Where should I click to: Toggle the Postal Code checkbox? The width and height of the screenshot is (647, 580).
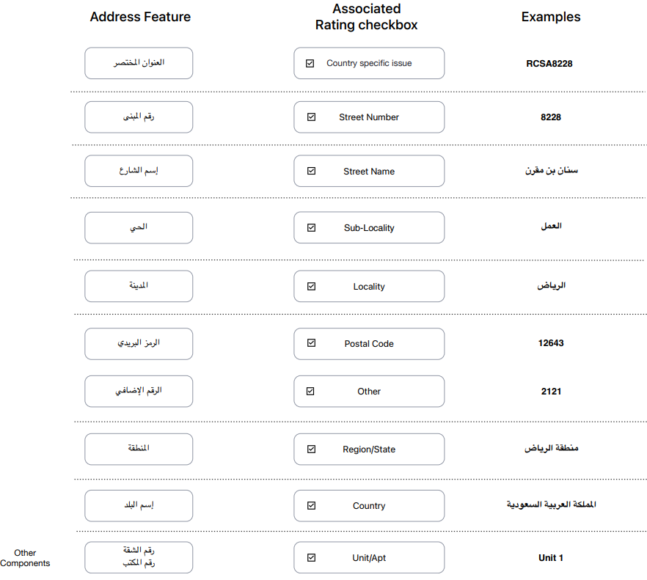click(x=312, y=343)
